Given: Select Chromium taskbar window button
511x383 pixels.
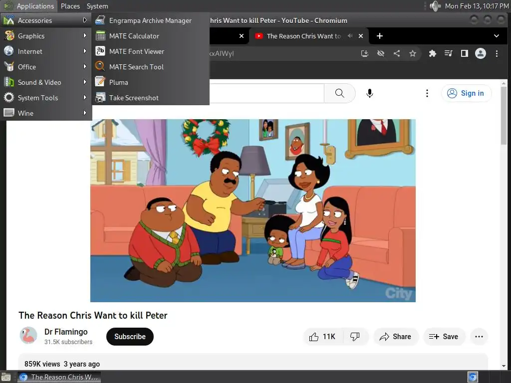Looking at the screenshot, I should point(59,377).
